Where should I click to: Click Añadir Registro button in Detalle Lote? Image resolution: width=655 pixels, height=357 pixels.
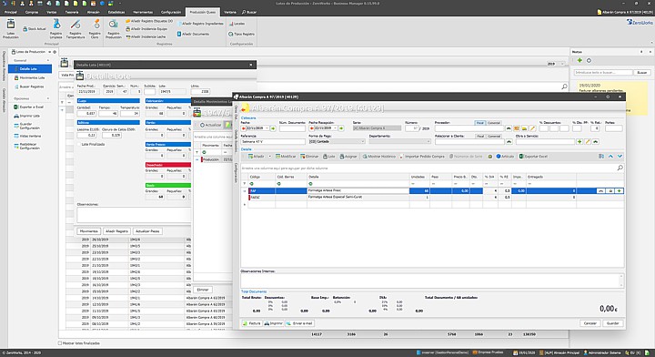(116, 231)
